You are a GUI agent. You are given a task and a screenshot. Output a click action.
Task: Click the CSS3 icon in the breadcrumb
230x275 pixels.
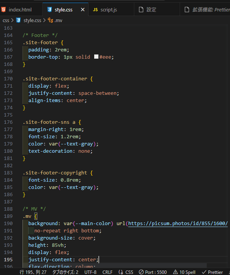18,20
